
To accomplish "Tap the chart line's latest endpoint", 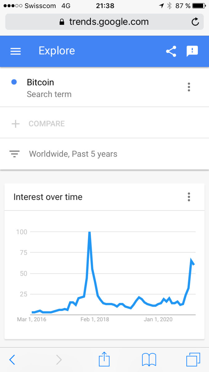I will (194, 264).
